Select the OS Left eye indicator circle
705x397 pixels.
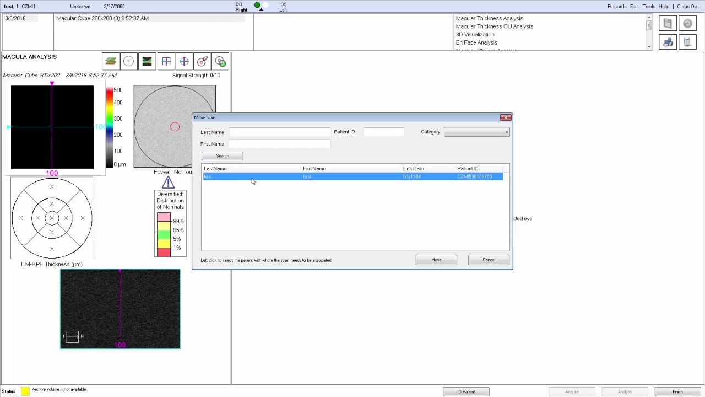(x=265, y=5)
